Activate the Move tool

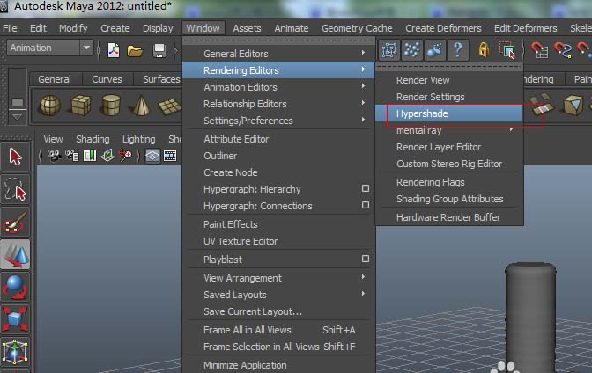15,255
